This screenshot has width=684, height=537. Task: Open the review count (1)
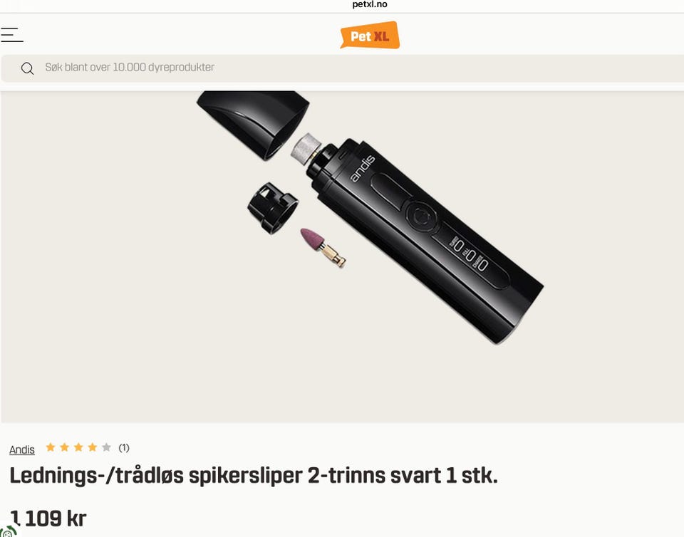(124, 448)
